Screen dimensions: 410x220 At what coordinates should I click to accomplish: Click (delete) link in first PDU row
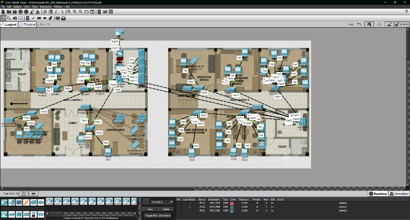(x=343, y=203)
